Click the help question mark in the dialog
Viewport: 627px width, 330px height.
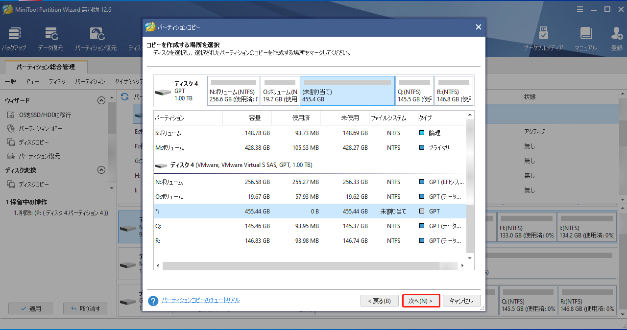(x=153, y=300)
